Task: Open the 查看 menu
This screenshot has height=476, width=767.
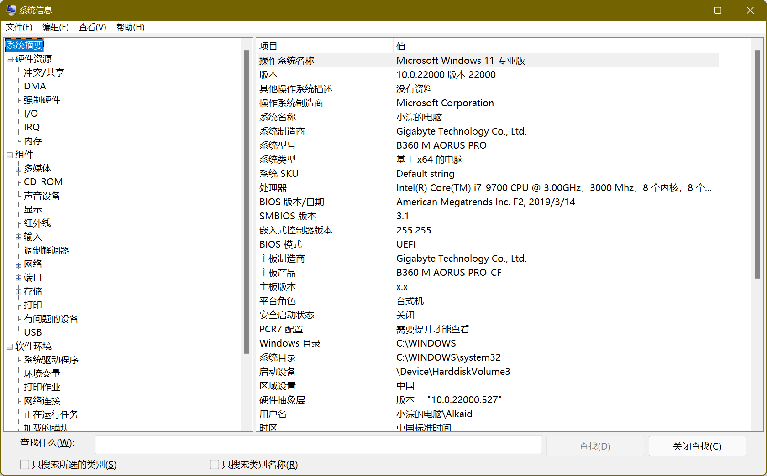Action: [x=92, y=27]
